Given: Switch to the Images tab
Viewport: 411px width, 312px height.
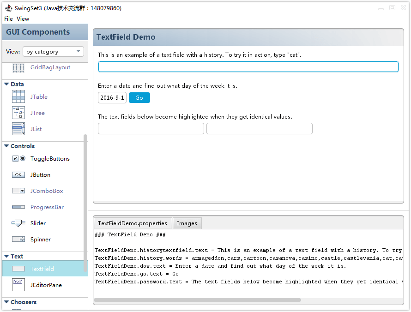Looking at the screenshot, I should (x=187, y=223).
